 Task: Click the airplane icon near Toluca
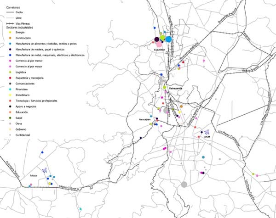[45, 170]
